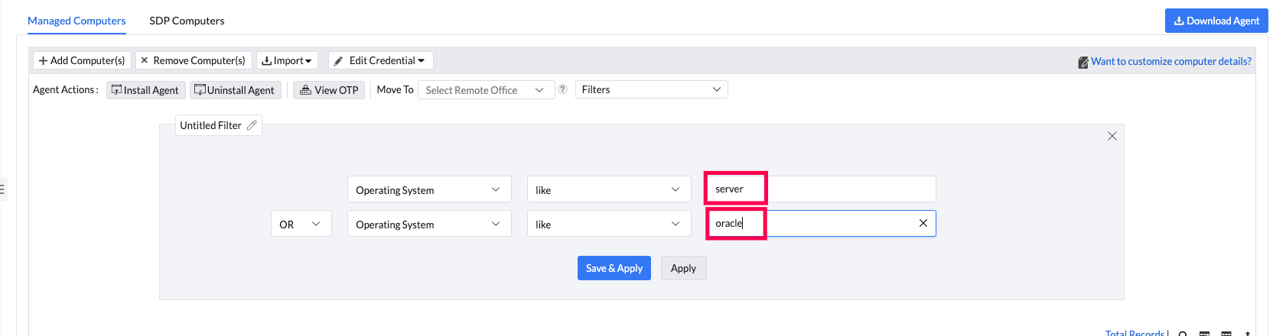
Task: Open the OR condition dropdown
Action: pos(301,224)
